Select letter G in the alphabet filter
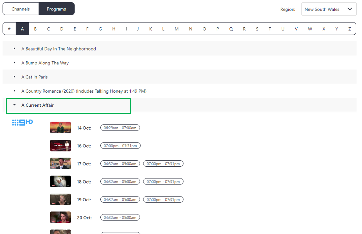The height and width of the screenshot is (234, 362). (100, 29)
